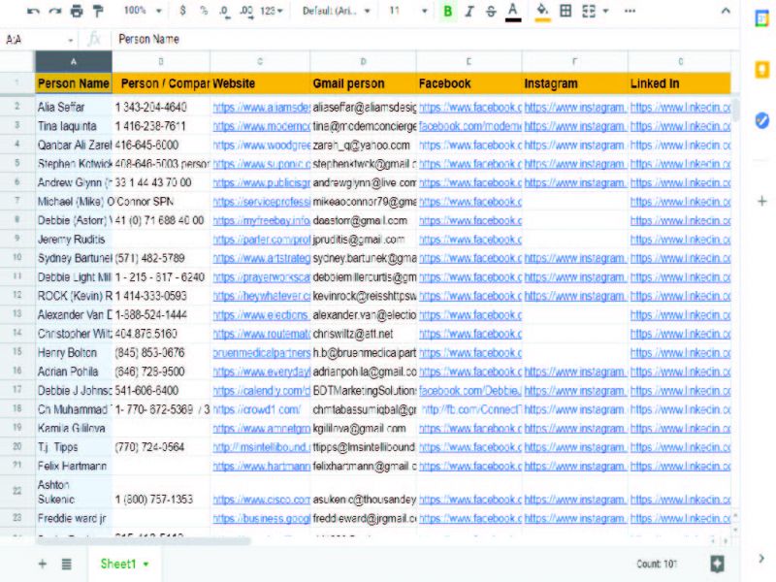Open Google Calendar in side panel
The height and width of the screenshot is (582, 776).
pos(761,19)
